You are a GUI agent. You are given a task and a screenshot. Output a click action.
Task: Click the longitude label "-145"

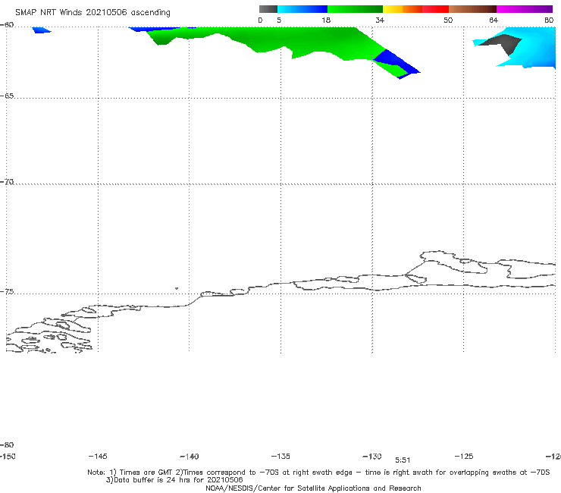[98, 456]
